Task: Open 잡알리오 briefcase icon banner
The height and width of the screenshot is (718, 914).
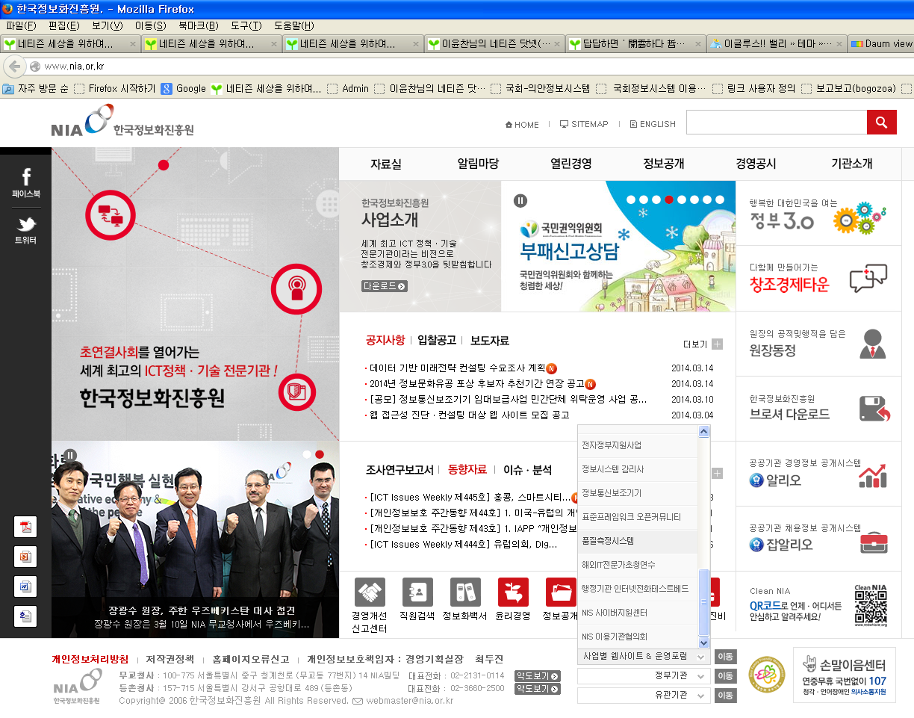Action: click(x=818, y=538)
